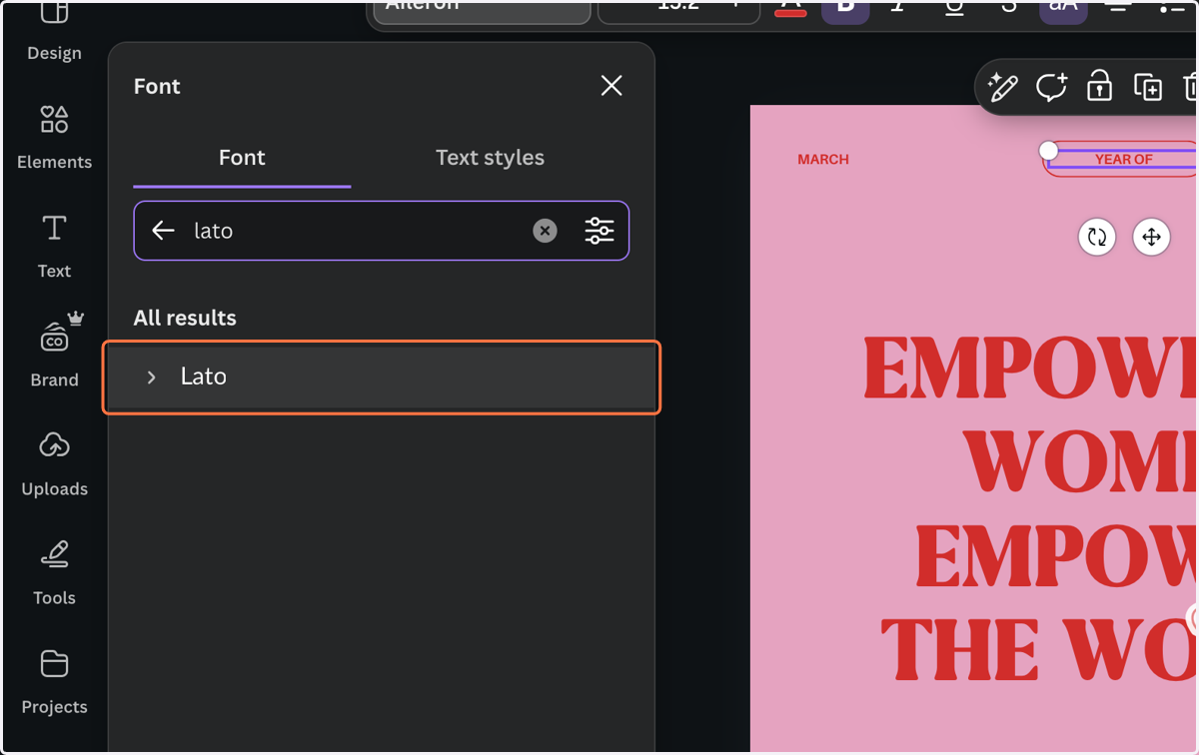The image size is (1199, 755).
Task: Click the white resize handle on the text box
Action: (1048, 150)
